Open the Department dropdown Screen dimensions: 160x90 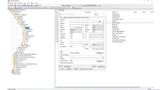click(x=98, y=30)
